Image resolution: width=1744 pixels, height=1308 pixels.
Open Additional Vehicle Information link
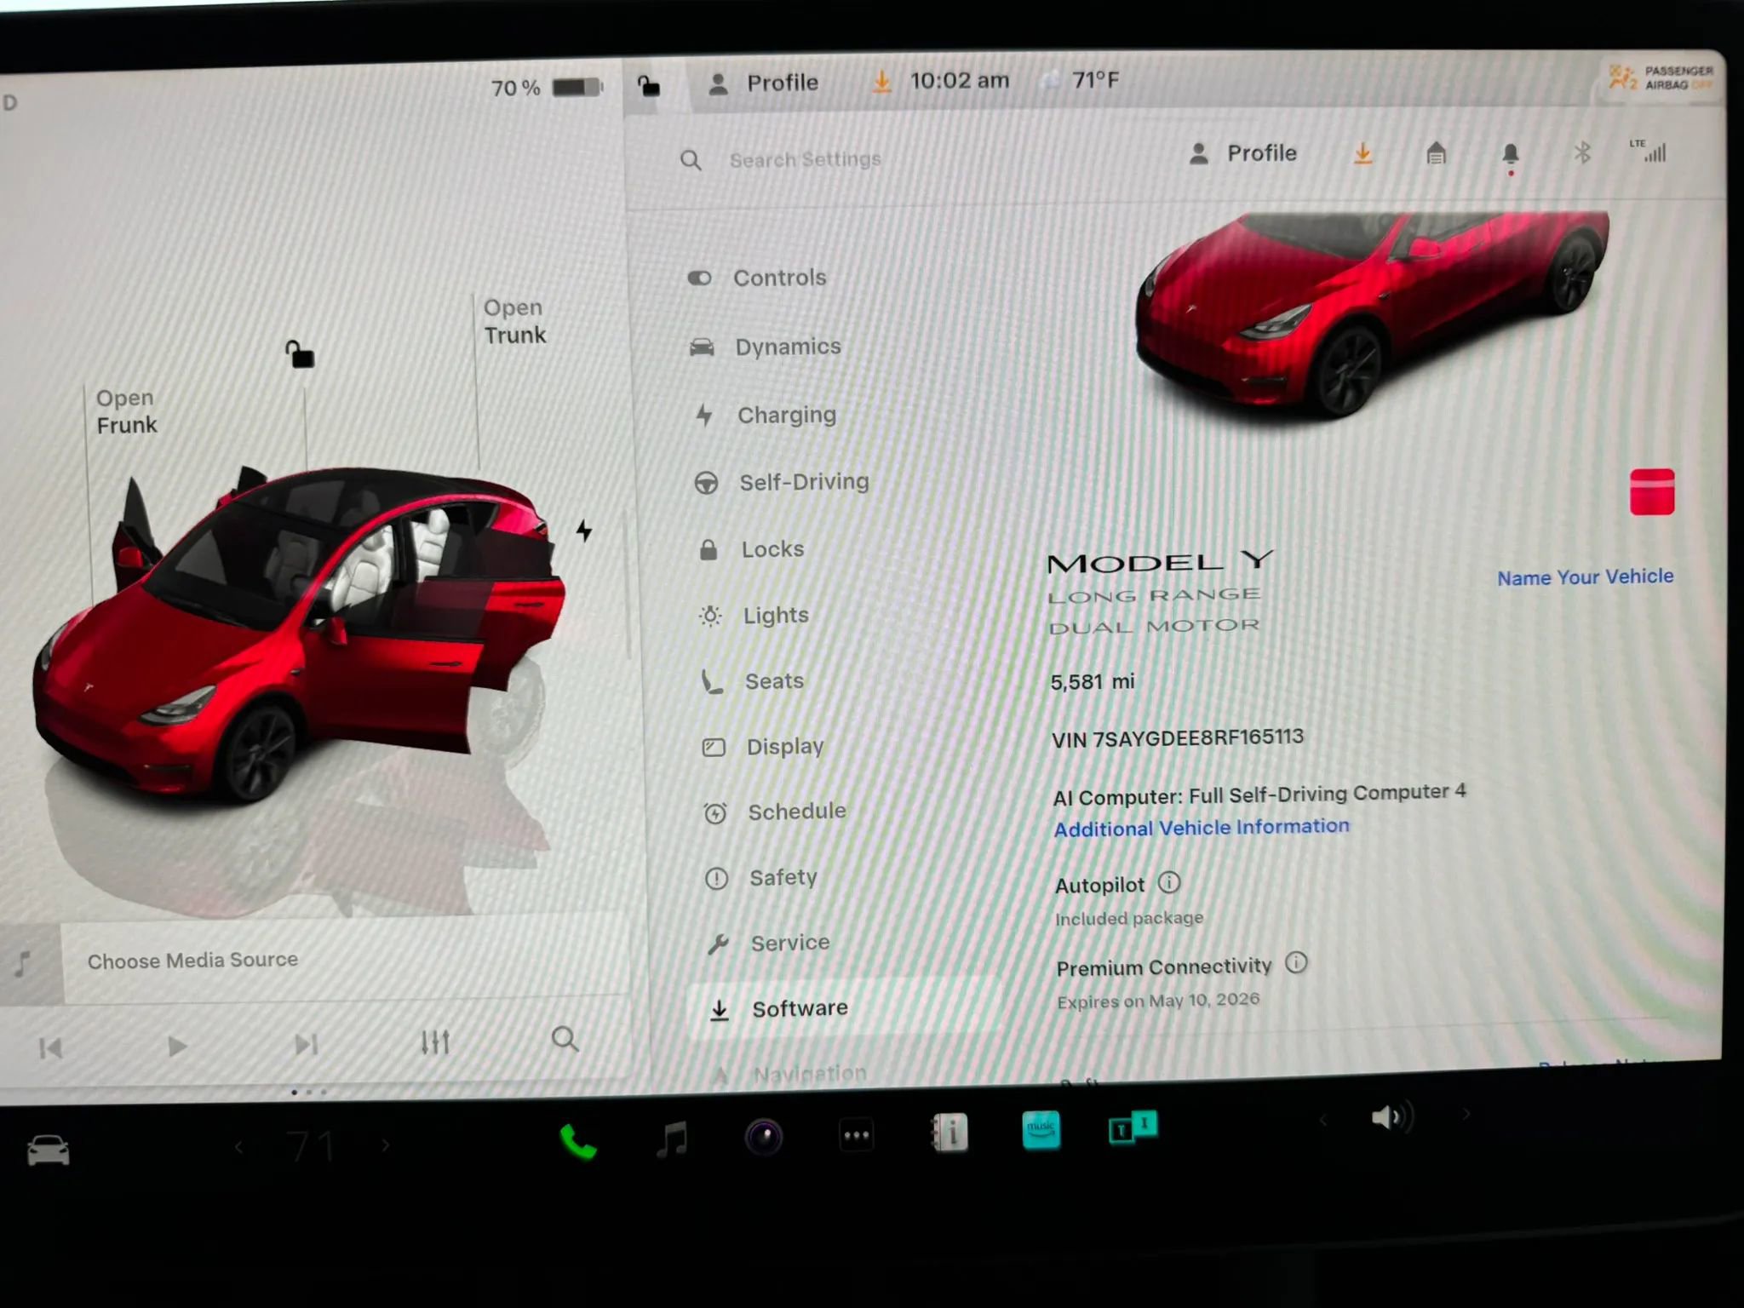point(1202,827)
